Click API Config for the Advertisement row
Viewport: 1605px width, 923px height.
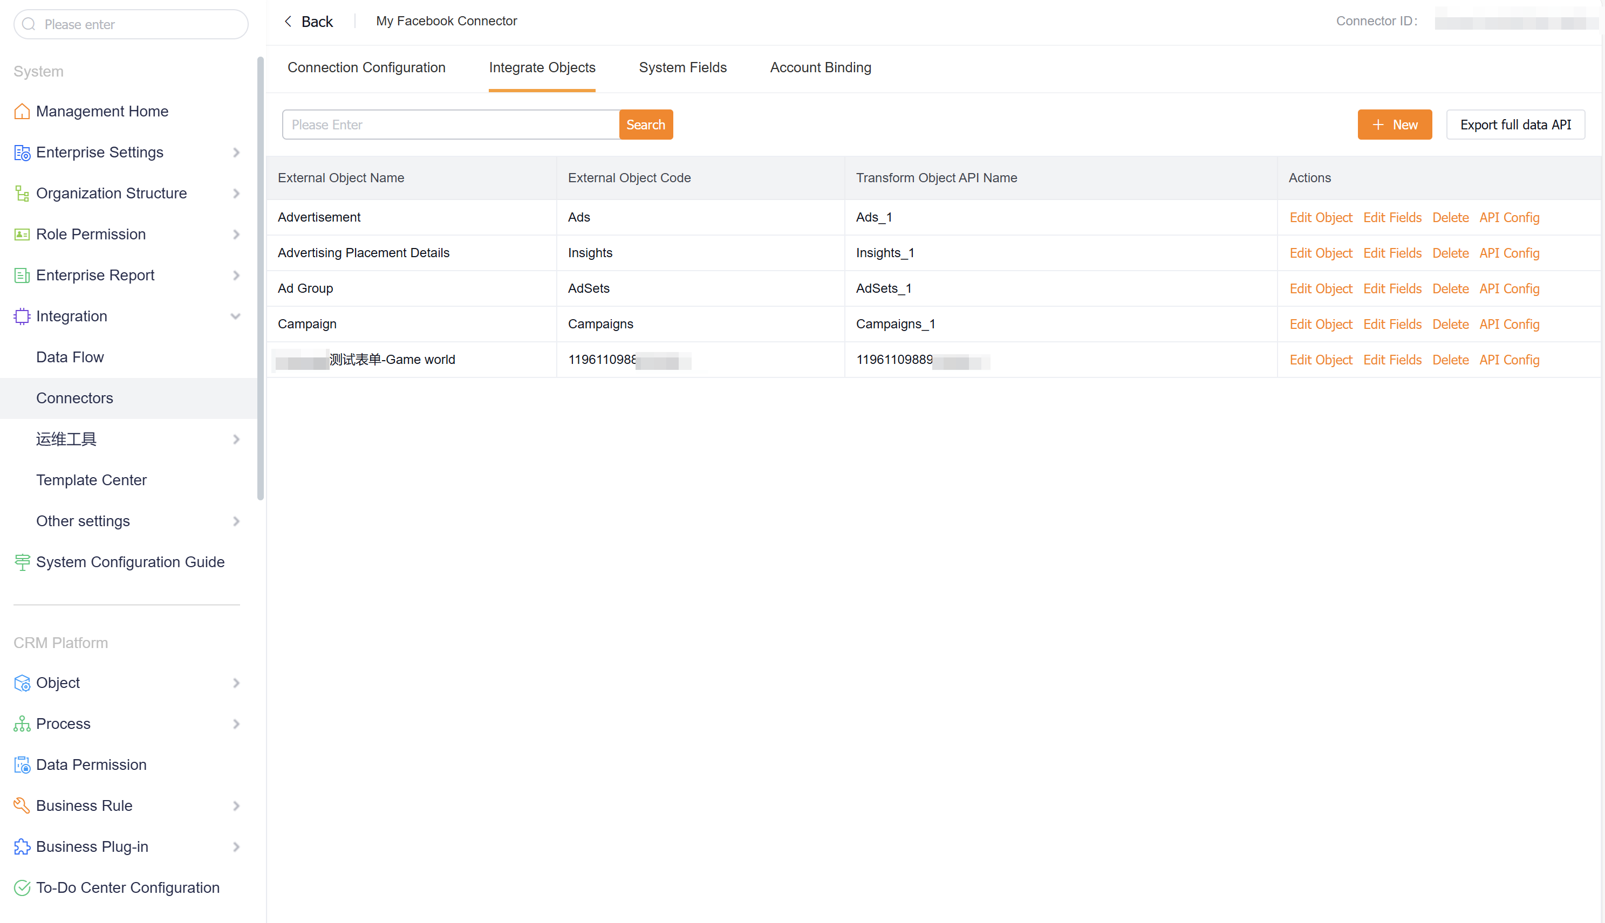(1508, 217)
